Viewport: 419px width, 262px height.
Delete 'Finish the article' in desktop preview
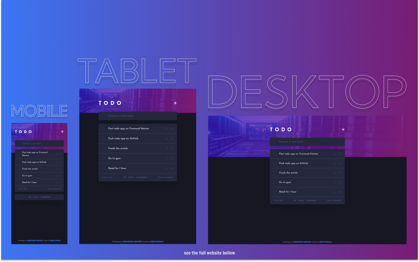point(340,173)
